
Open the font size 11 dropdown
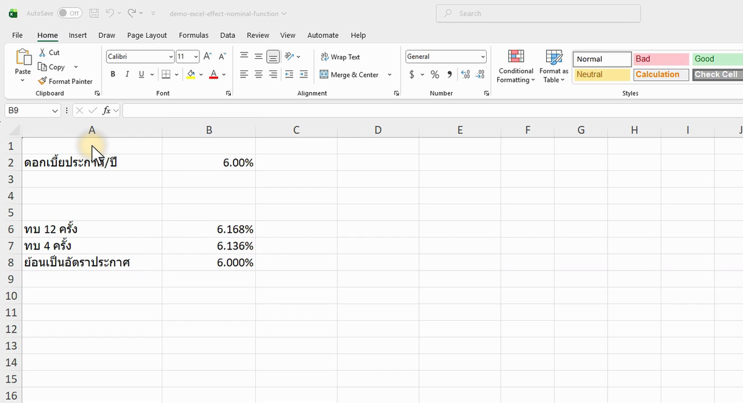click(x=196, y=57)
